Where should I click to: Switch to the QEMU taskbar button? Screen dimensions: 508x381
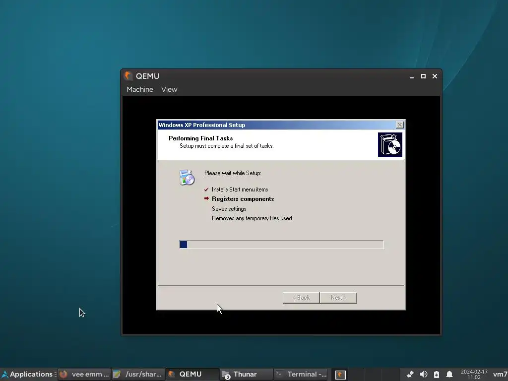tap(191, 374)
